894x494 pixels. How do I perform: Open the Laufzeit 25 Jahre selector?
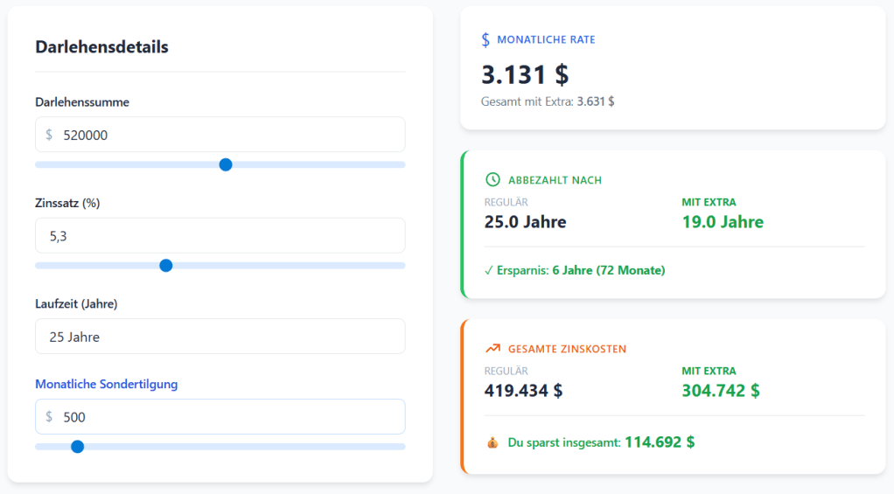coord(220,337)
